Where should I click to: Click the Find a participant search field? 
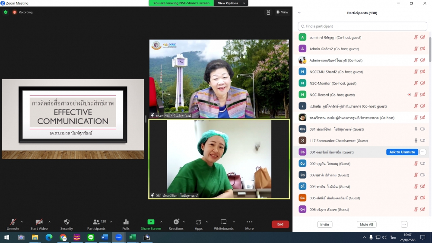[x=362, y=26]
